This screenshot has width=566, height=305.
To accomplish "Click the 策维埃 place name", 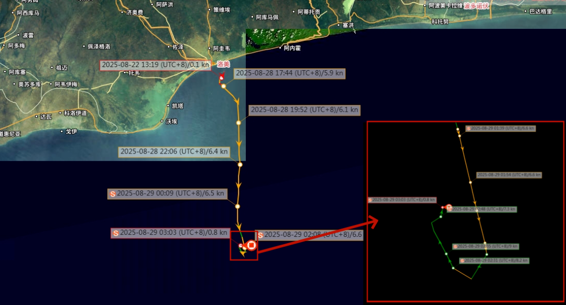I will pos(222,10).
